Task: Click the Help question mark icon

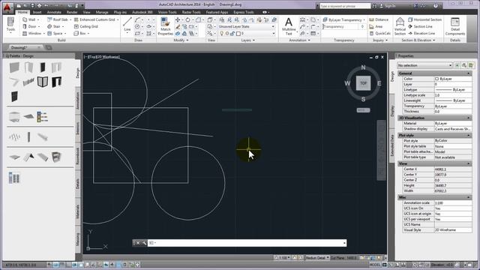Action: 436,6
